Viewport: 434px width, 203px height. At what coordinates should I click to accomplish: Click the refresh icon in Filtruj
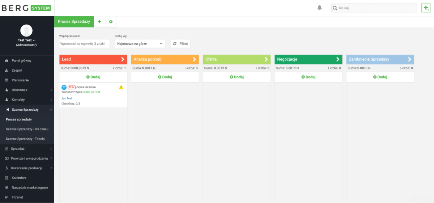175,43
